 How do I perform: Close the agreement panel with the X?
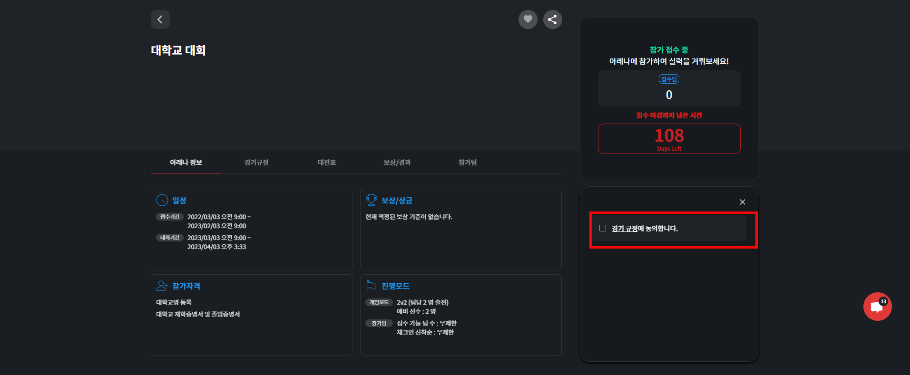pos(742,202)
